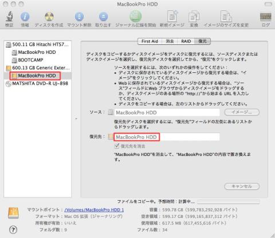Click the toolbar toggle pill in title bar
This screenshot has width=275, height=238.
click(268, 4)
